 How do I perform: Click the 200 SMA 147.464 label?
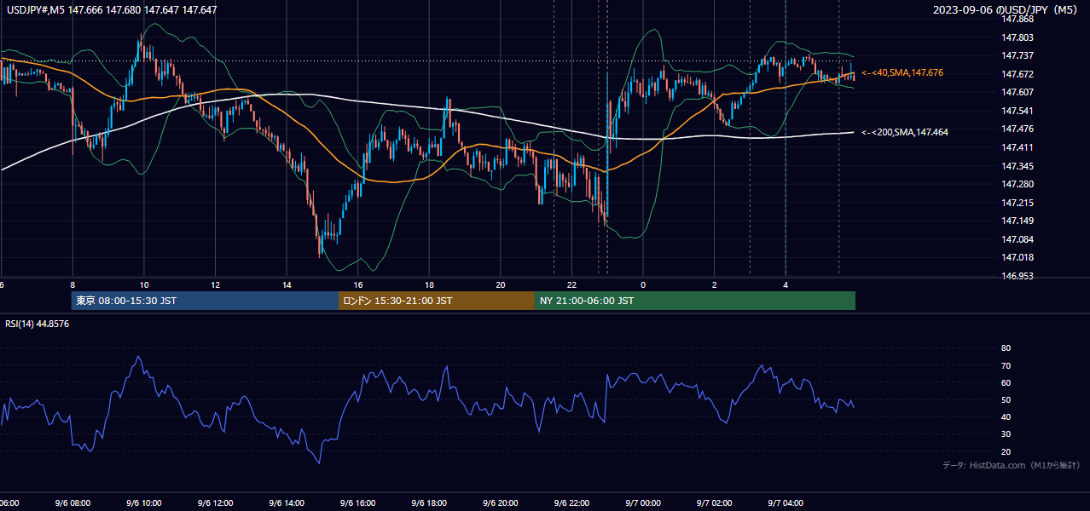pyautogui.click(x=905, y=132)
